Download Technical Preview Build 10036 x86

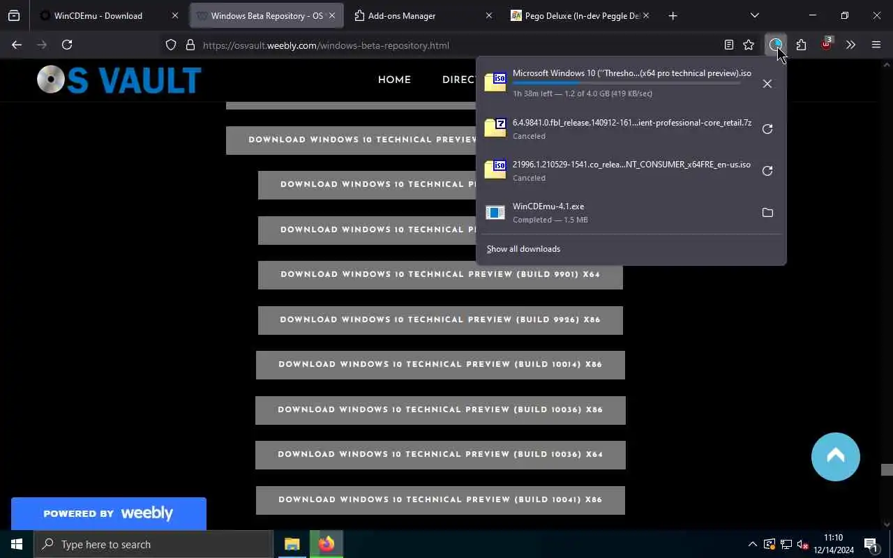(x=440, y=410)
